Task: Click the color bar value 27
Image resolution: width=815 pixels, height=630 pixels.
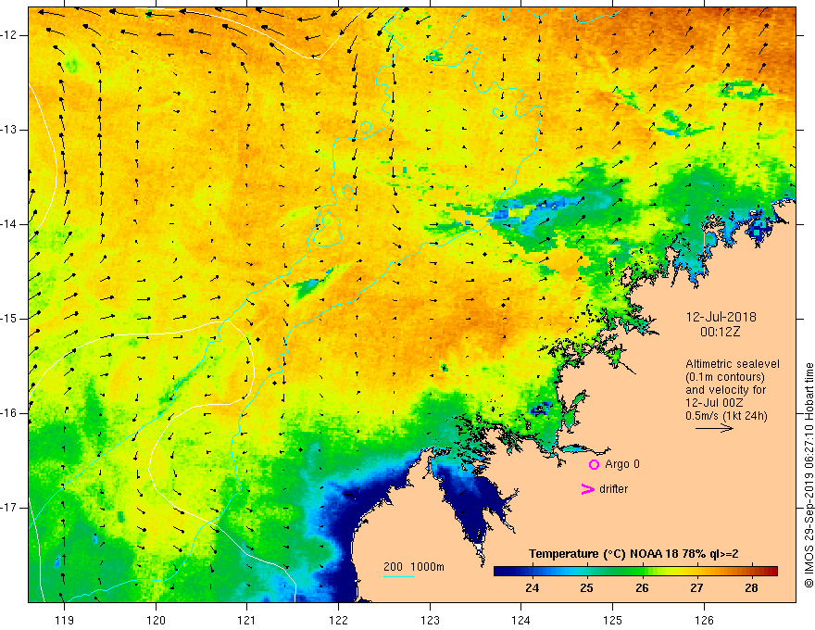Action: coord(696,588)
